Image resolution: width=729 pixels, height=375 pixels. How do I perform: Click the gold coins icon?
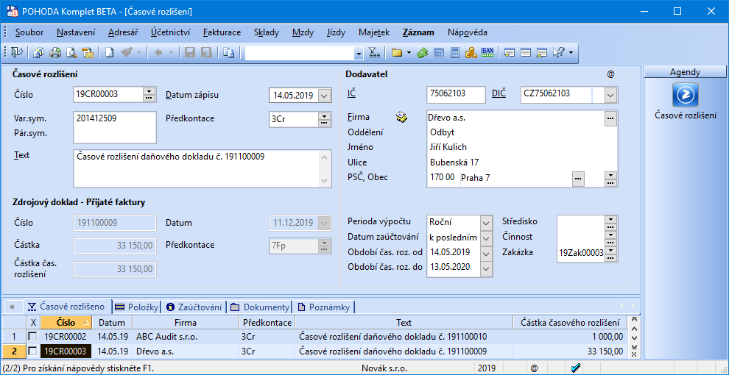471,53
